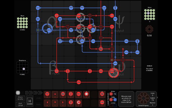Image resolution: width=172 pixels, height=108 pixels.
Task: Set the red layer as Active
Action: (111, 94)
